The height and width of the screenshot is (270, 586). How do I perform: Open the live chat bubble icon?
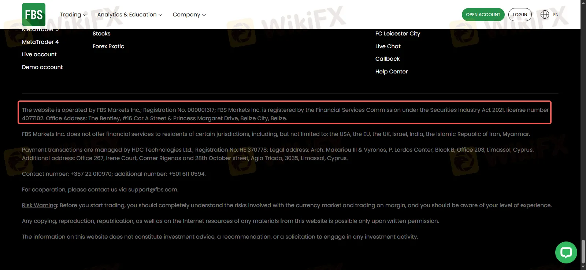566,252
